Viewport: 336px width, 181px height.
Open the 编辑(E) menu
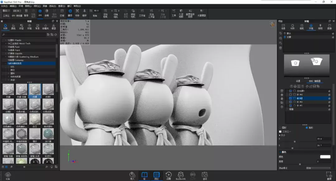(13, 6)
